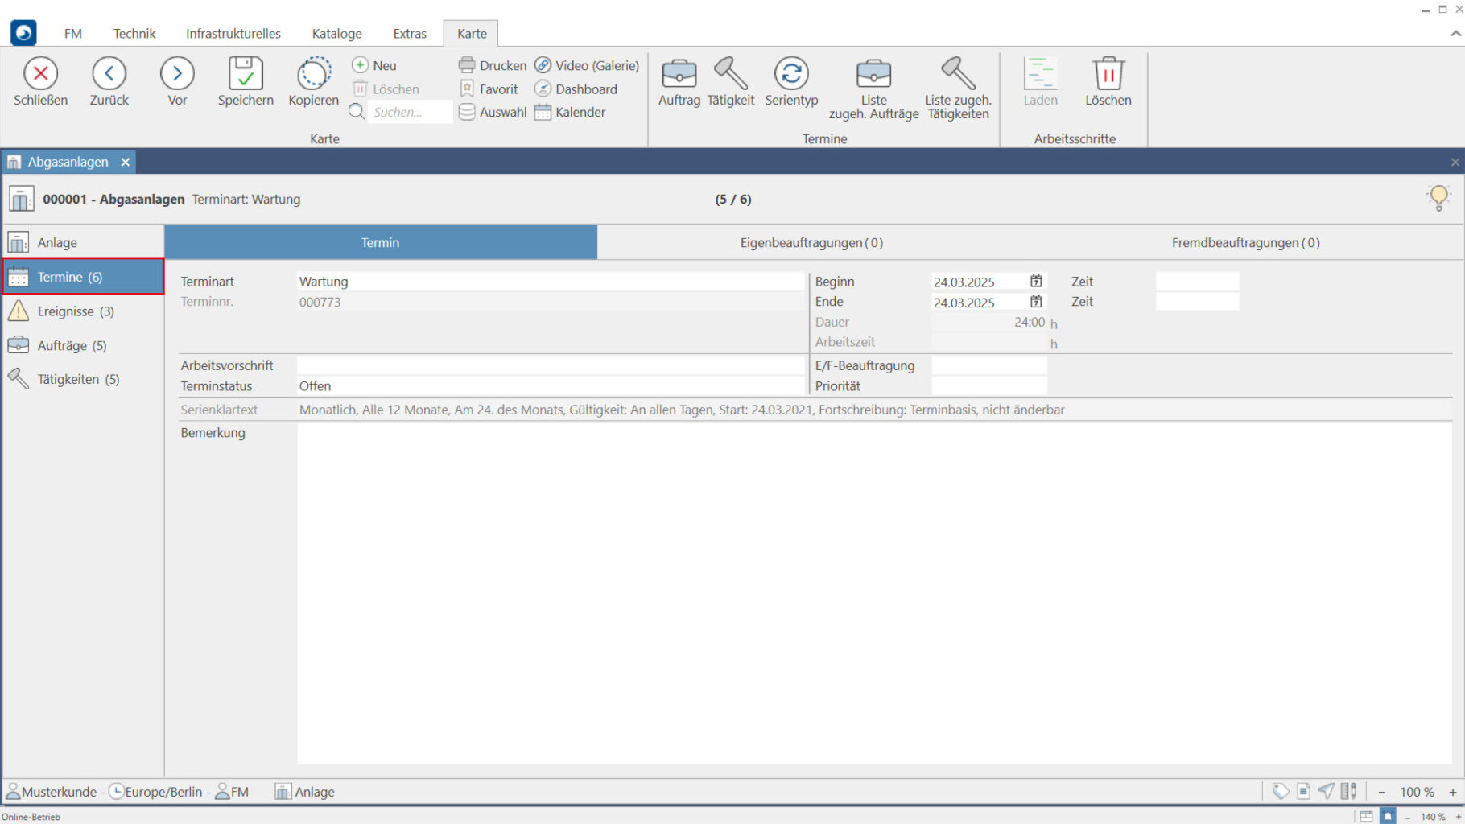Click the Schließen icon in ribbon
This screenshot has height=824, width=1465.
40,74
